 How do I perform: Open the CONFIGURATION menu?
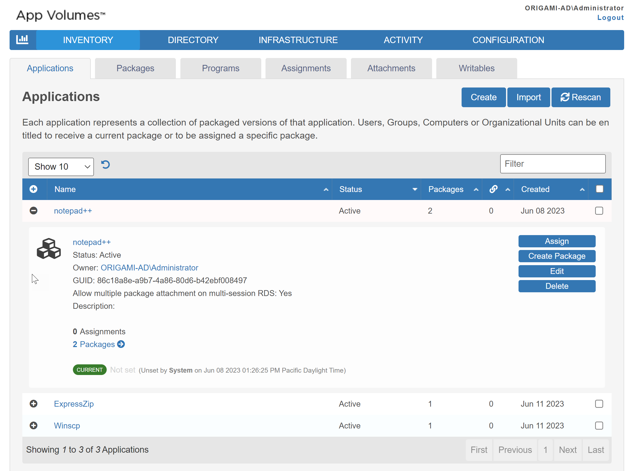(x=508, y=40)
